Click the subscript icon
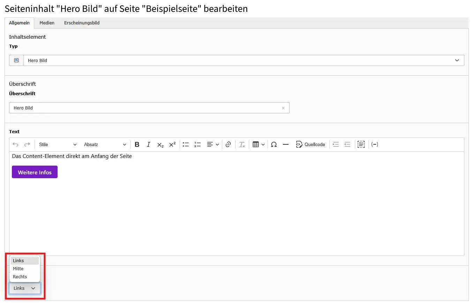This screenshot has height=303, width=471. click(160, 144)
